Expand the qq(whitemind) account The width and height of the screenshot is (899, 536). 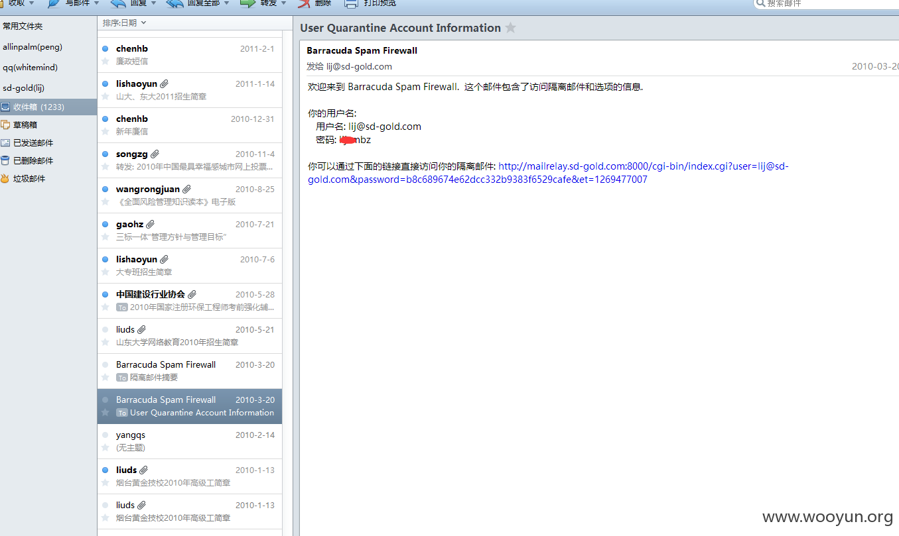[x=30, y=68]
